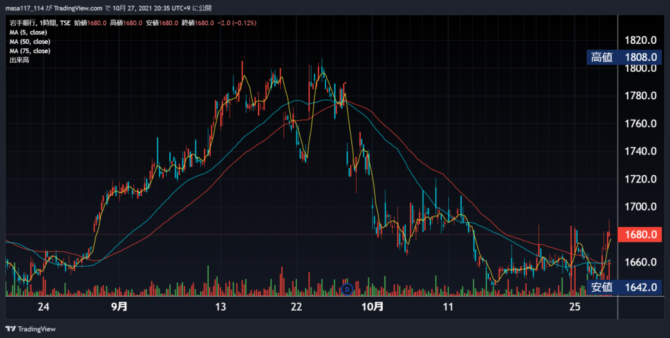The height and width of the screenshot is (338, 670).
Task: Click the 10月 date axis label
Action: coord(372,307)
